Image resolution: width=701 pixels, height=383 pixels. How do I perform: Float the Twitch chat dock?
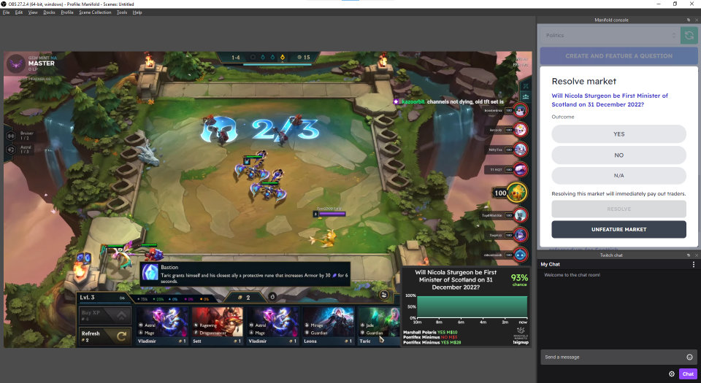[689, 255]
